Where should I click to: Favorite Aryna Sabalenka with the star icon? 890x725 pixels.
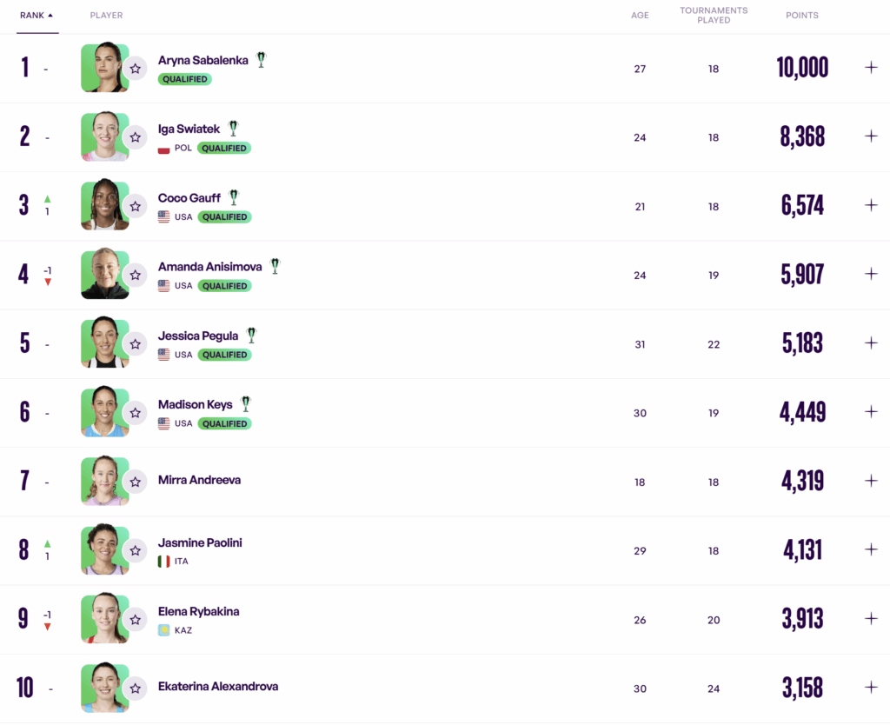point(136,68)
